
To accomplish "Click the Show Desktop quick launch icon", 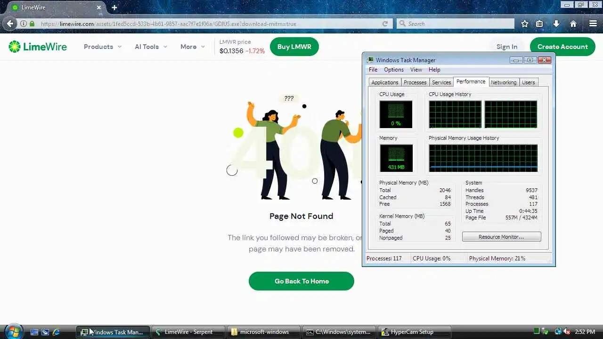I will click(x=34, y=332).
